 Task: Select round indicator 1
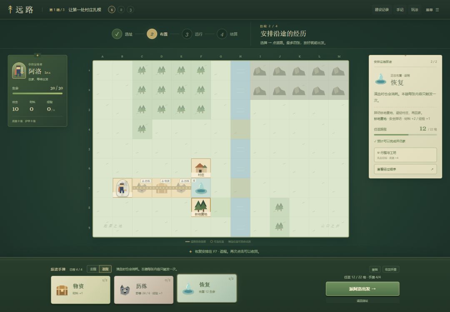click(112, 10)
